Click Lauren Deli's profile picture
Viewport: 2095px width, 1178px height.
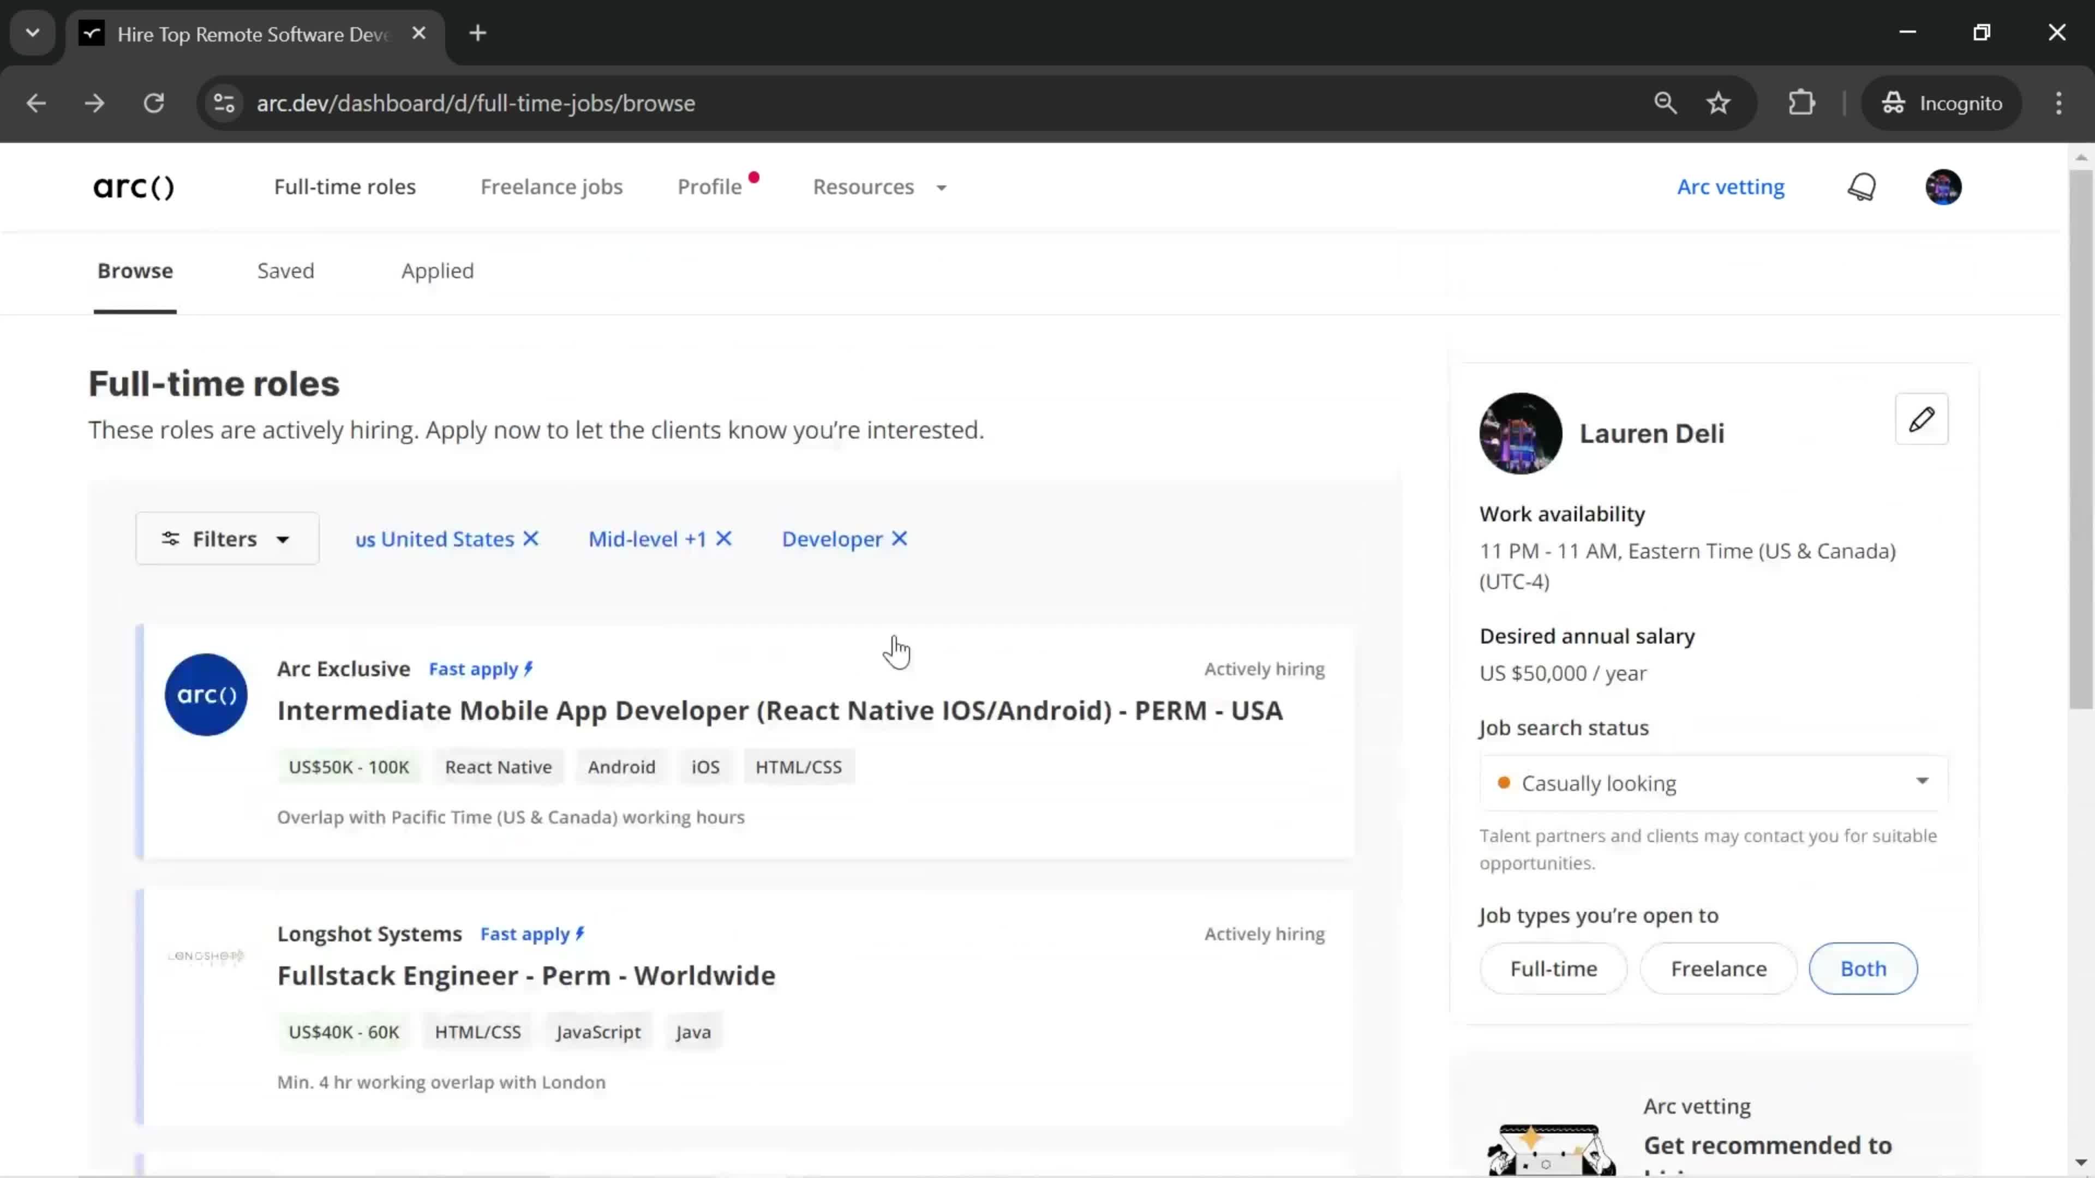coord(1520,434)
